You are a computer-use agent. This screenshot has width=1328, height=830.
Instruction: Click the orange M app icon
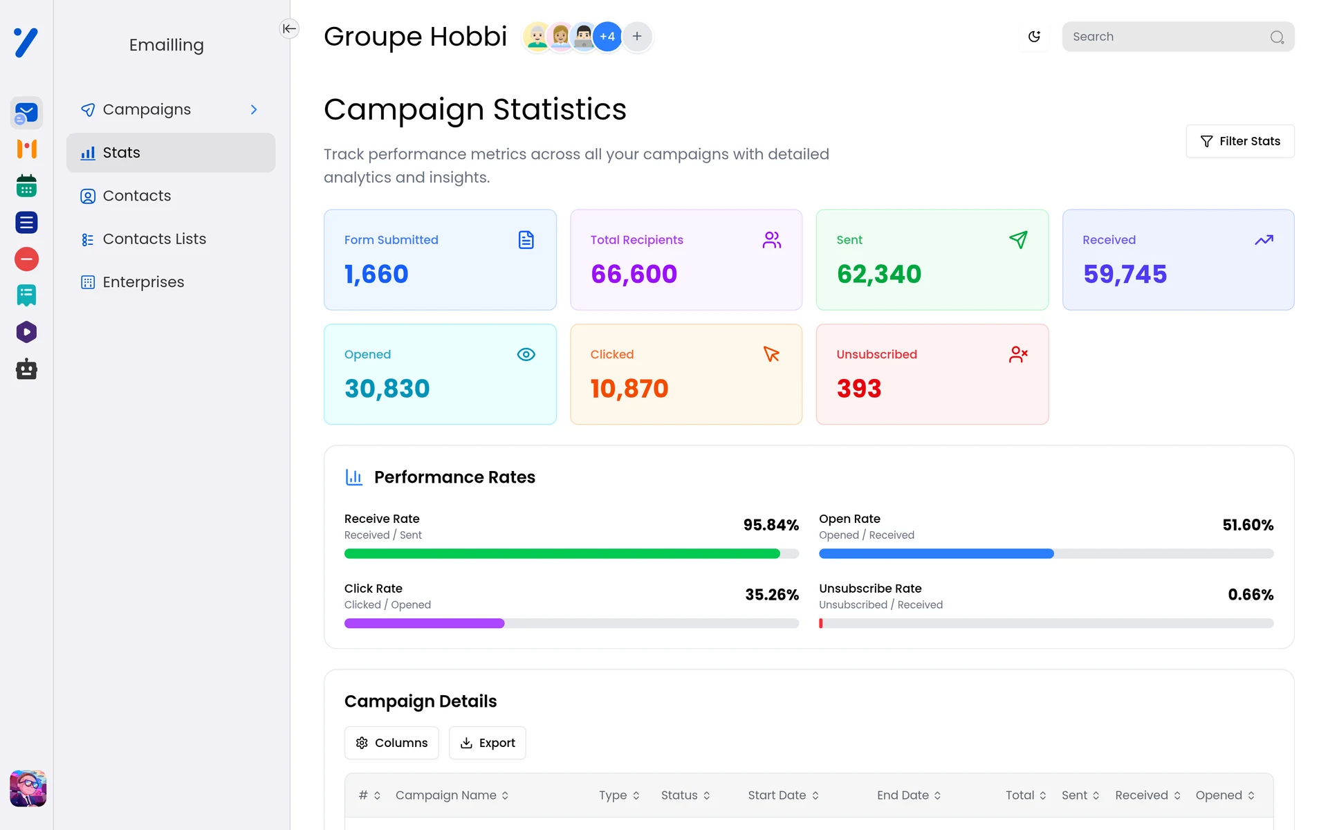[26, 149]
